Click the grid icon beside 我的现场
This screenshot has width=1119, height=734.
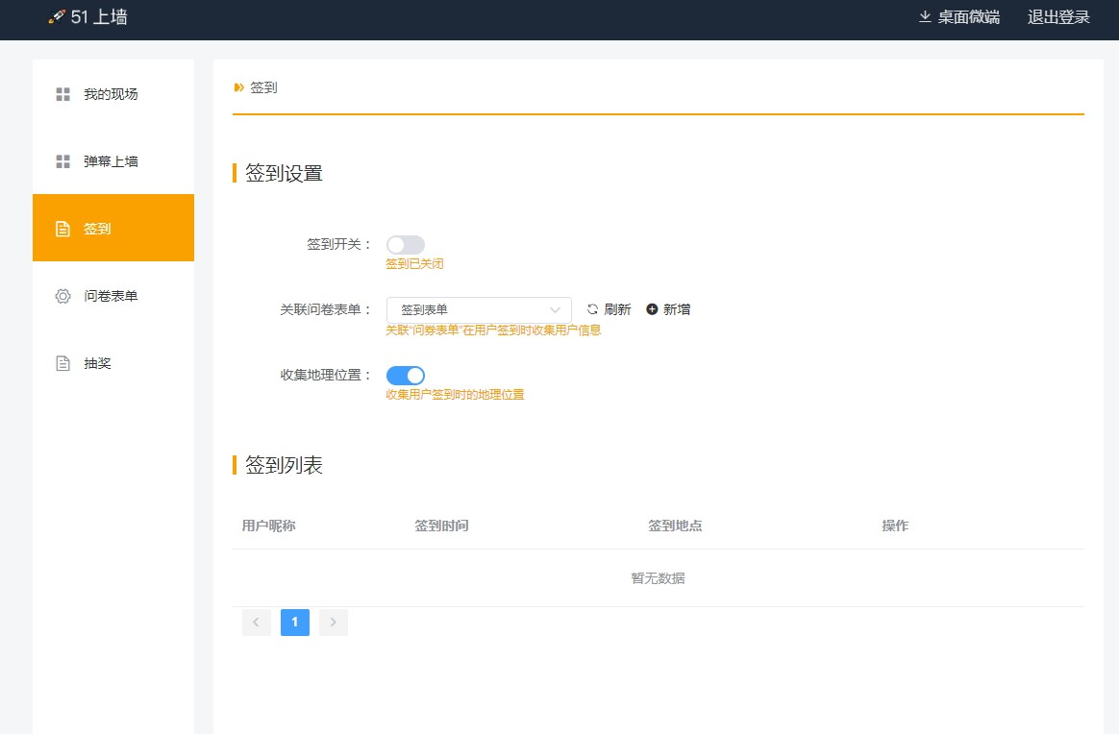click(x=62, y=94)
